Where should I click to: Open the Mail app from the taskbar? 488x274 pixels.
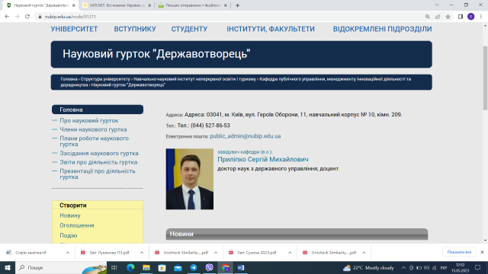pos(178,267)
